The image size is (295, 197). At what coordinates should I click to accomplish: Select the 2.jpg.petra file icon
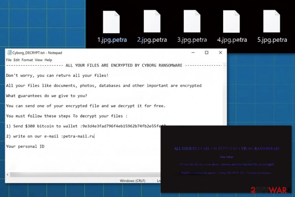click(x=152, y=21)
